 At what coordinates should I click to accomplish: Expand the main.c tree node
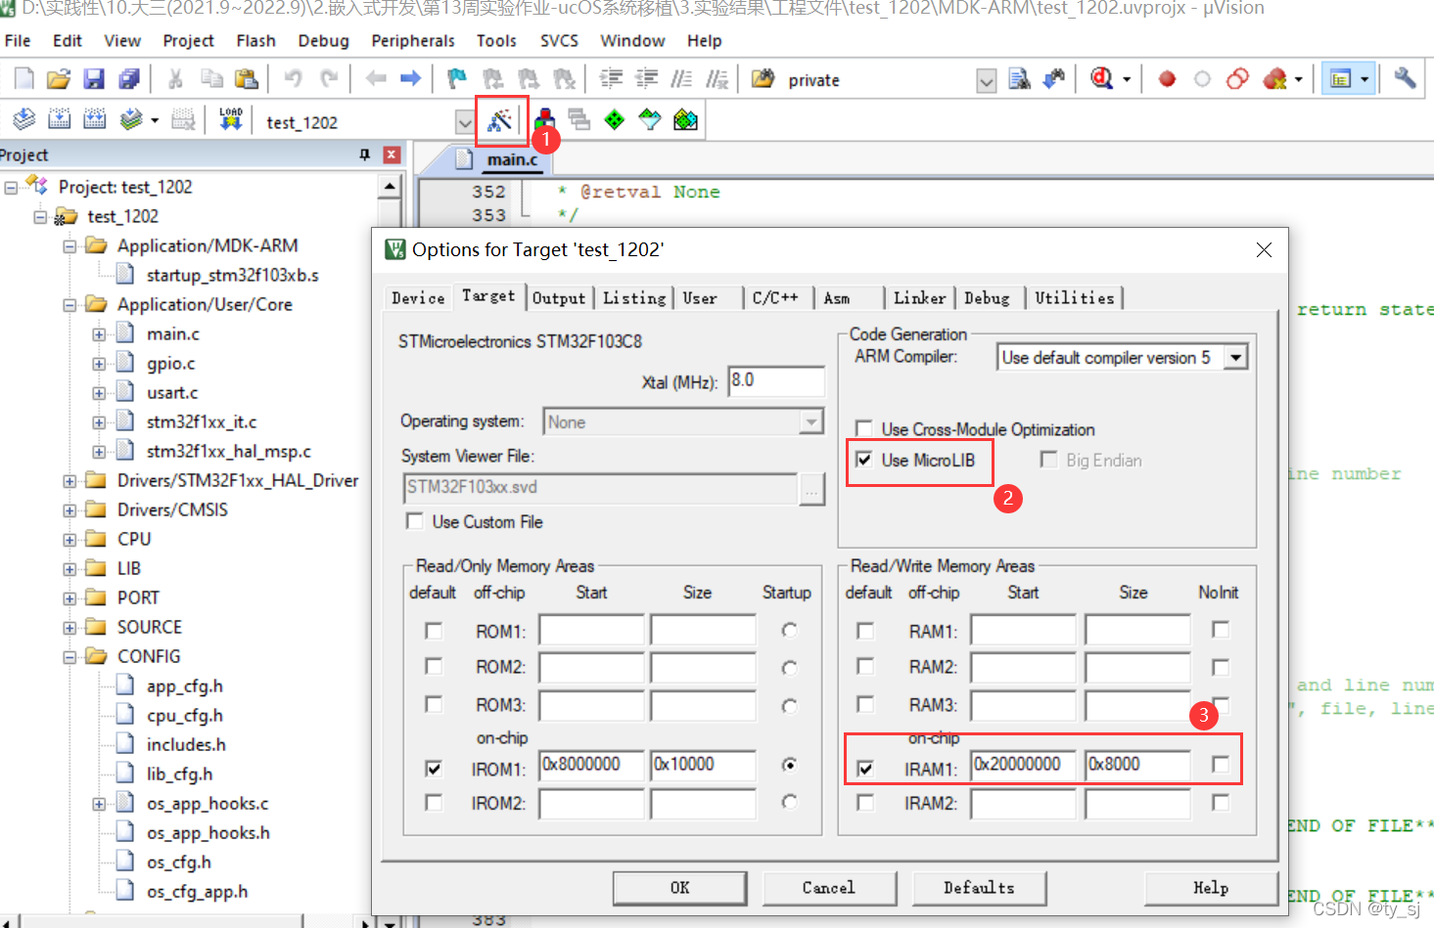(99, 334)
